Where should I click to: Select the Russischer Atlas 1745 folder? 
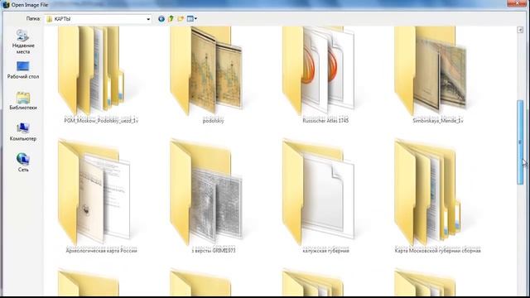pos(325,75)
